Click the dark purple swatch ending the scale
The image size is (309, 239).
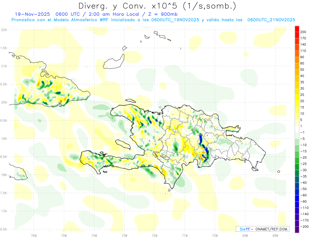click(x=297, y=230)
